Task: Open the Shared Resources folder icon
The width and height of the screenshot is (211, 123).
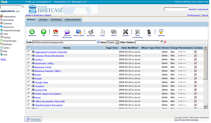Action: (x=67, y=32)
